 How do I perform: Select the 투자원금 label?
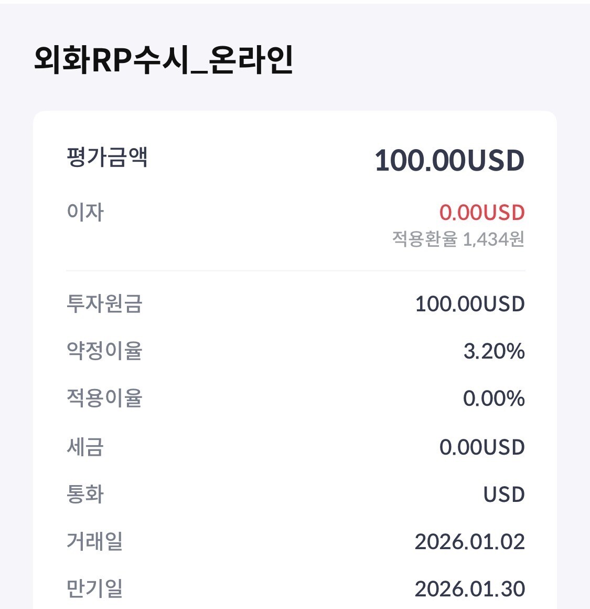[x=104, y=303]
